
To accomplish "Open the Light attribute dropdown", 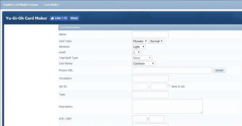I will pos(139,47).
